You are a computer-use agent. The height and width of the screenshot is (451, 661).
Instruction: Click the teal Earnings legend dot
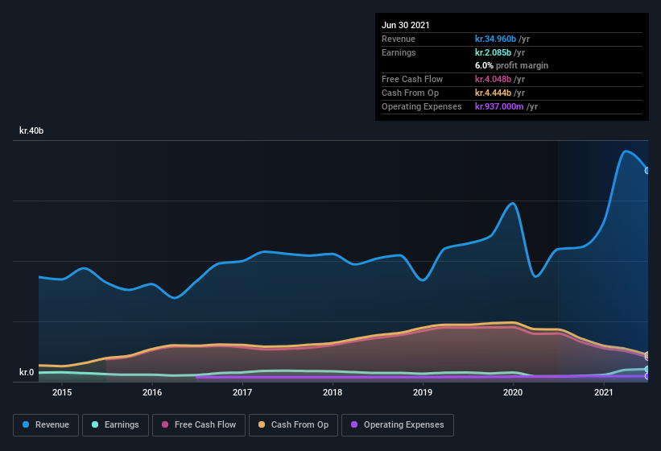(x=95, y=424)
